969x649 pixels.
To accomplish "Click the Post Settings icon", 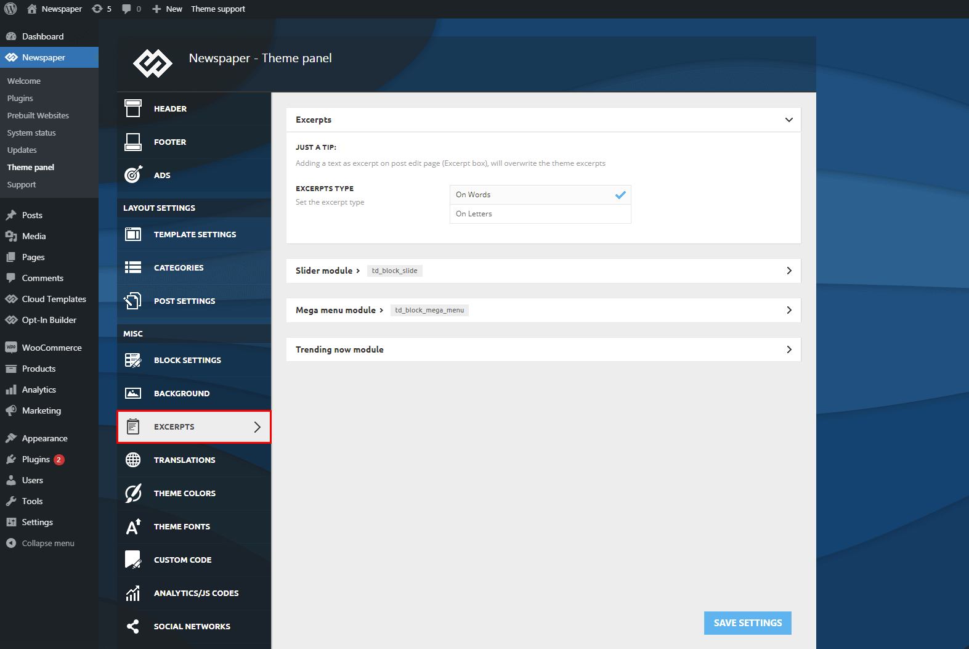I will click(133, 301).
